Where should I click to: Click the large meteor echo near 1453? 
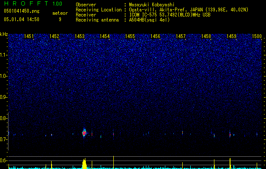coord(84,133)
